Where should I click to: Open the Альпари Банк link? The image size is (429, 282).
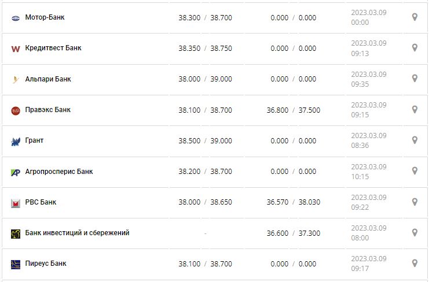click(48, 79)
